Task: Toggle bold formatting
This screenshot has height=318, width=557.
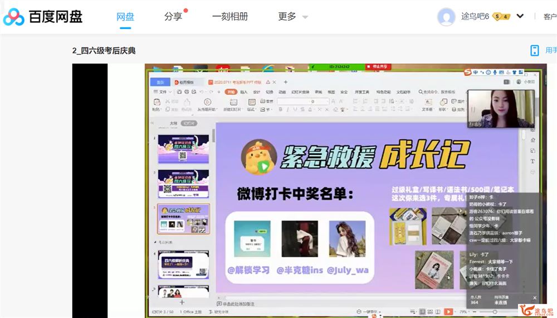Action: pos(281,110)
